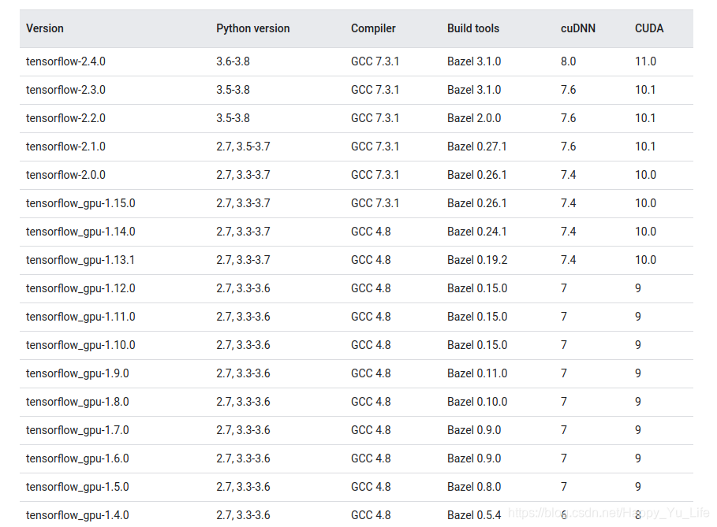Click CUDA 10.0 in tensorflow-2.0.0 row

coord(645,174)
